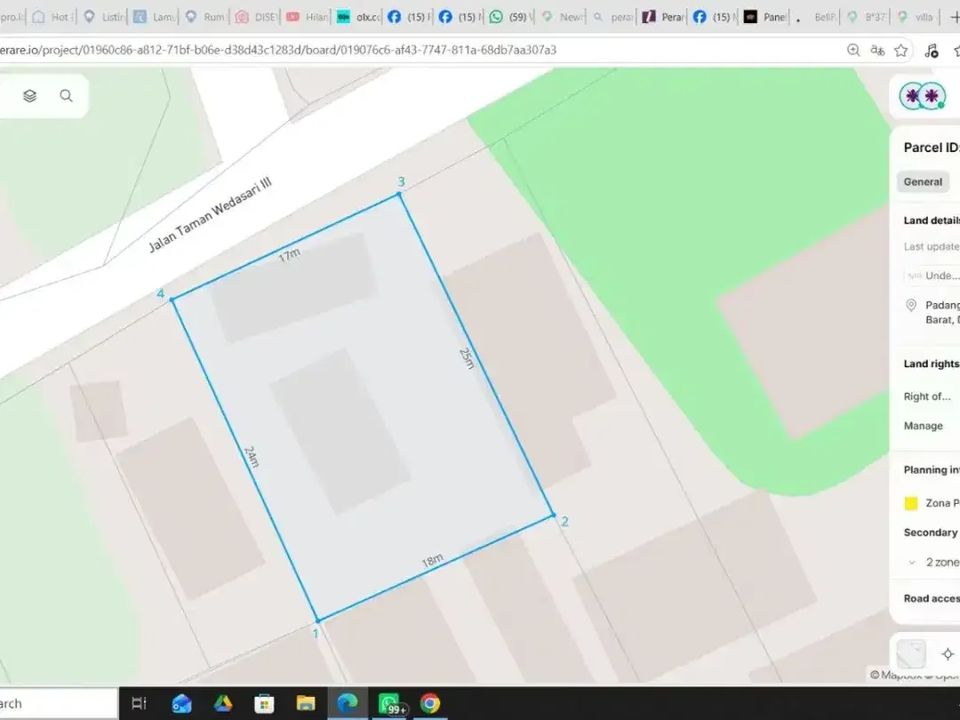
Task: Switch to Microsoft Edge on the taskbar
Action: click(348, 703)
